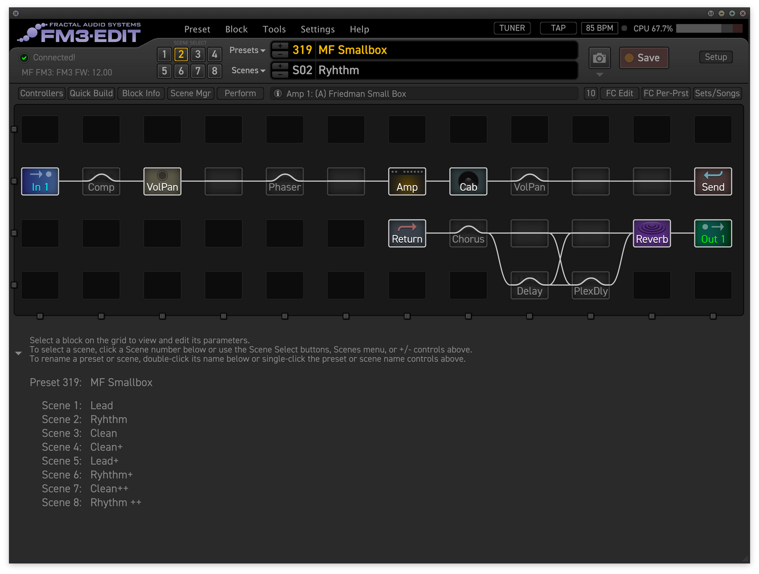This screenshot has width=759, height=574.
Task: Open the Scenes dropdown
Action: pyautogui.click(x=248, y=70)
